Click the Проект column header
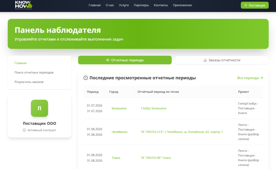This screenshot has width=276, height=170. (x=243, y=92)
